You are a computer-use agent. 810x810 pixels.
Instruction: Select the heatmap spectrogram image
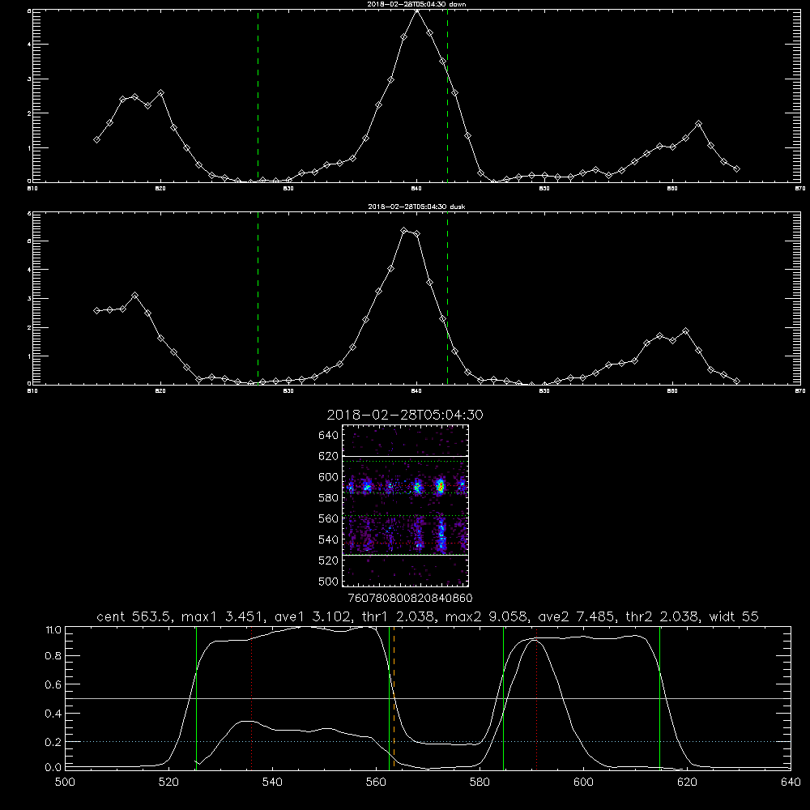[406, 505]
